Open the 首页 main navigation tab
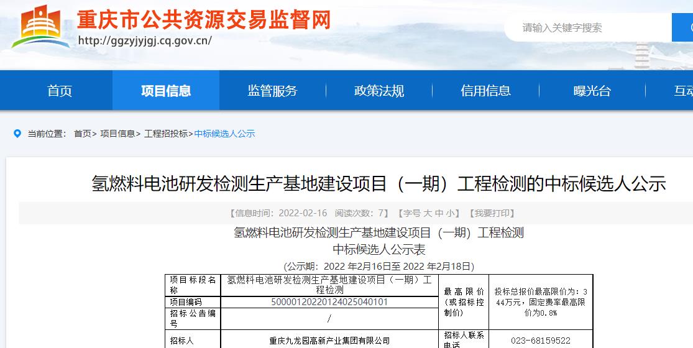This screenshot has width=693, height=348. [60, 91]
